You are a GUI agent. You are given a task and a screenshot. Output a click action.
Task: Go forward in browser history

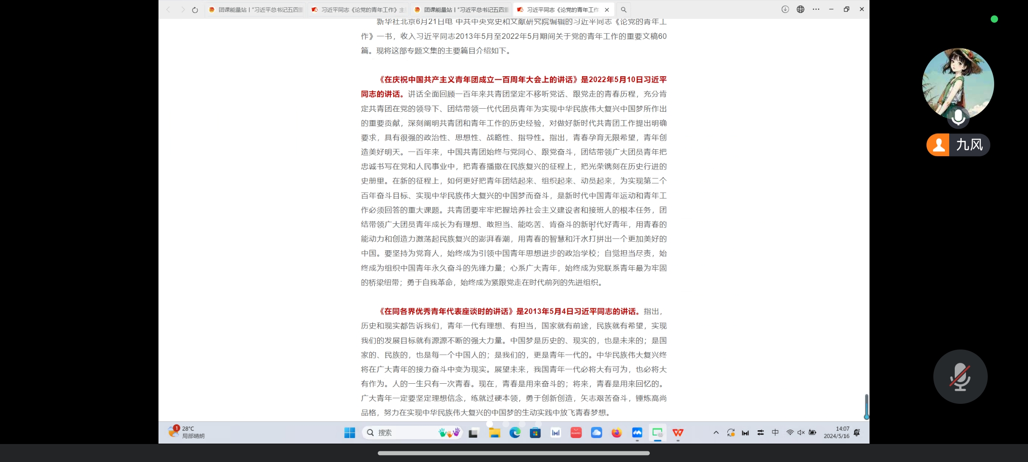[183, 9]
